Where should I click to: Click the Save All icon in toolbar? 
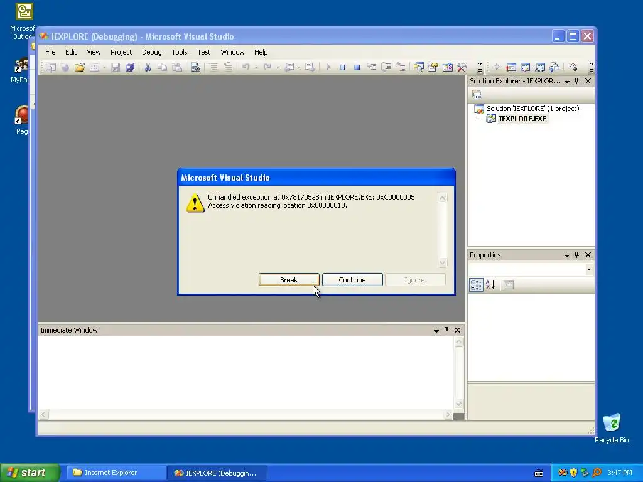(x=130, y=67)
